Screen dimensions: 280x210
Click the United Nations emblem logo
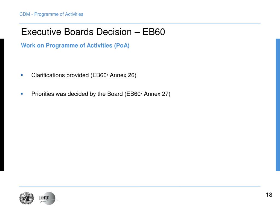pyautogui.click(x=27, y=198)
